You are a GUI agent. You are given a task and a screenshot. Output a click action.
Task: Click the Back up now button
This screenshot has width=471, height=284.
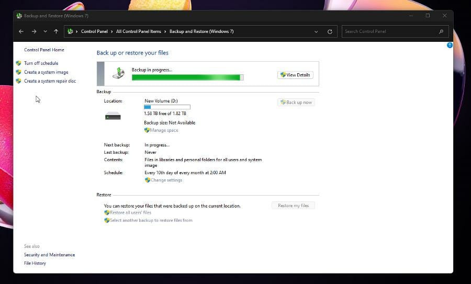(296, 103)
